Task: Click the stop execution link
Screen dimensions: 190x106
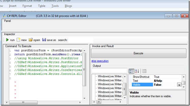Action: [100, 61]
